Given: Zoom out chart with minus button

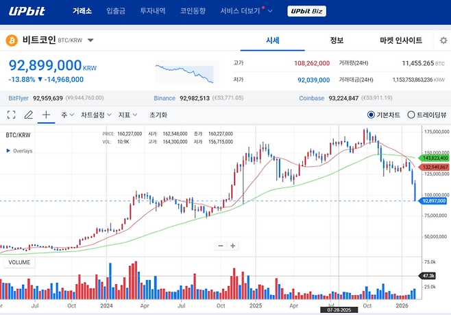Looking at the screenshot, I should 221,246.
